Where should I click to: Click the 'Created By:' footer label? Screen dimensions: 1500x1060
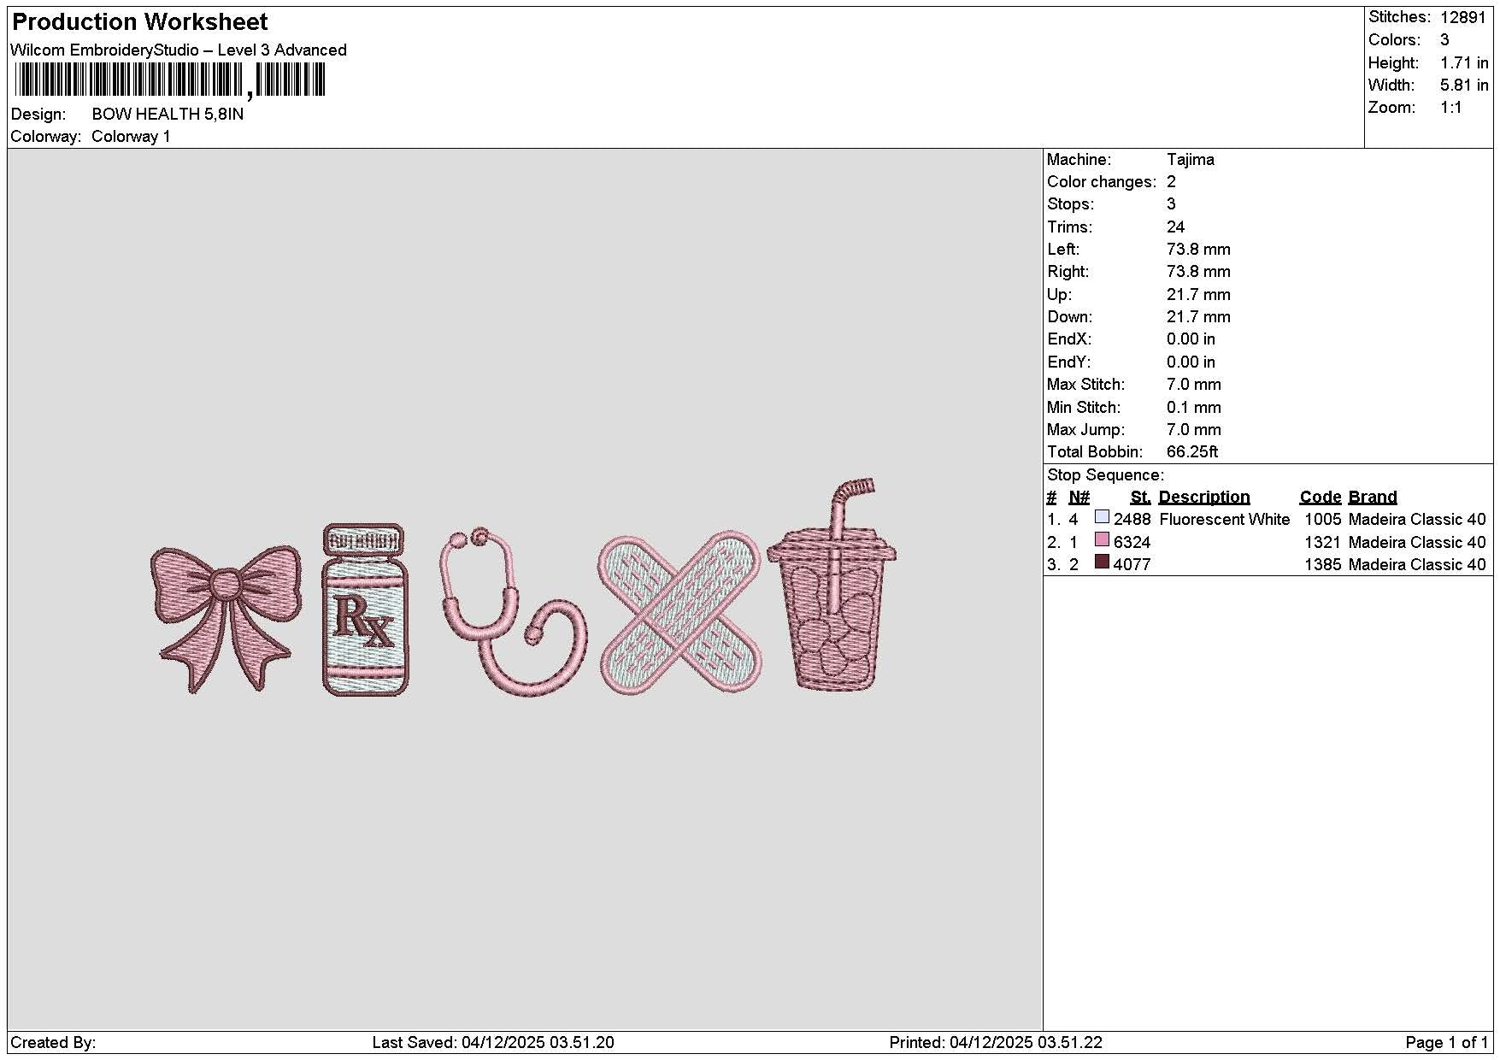point(53,1043)
